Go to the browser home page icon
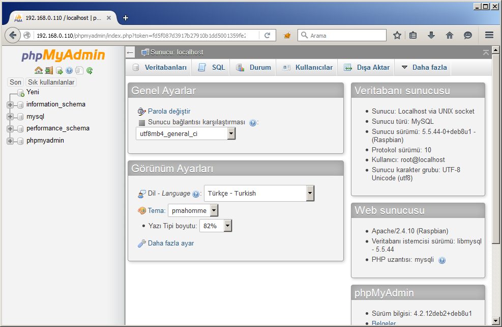Image resolution: width=502 pixels, height=327 pixels. coord(450,35)
